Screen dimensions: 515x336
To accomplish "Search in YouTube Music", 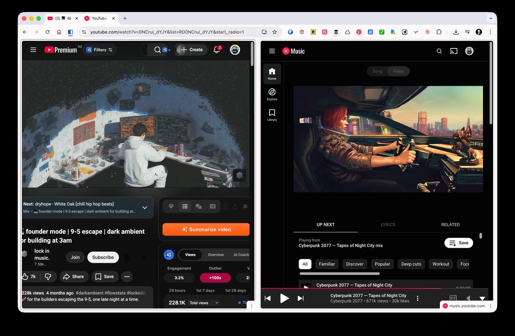I will click(x=439, y=51).
